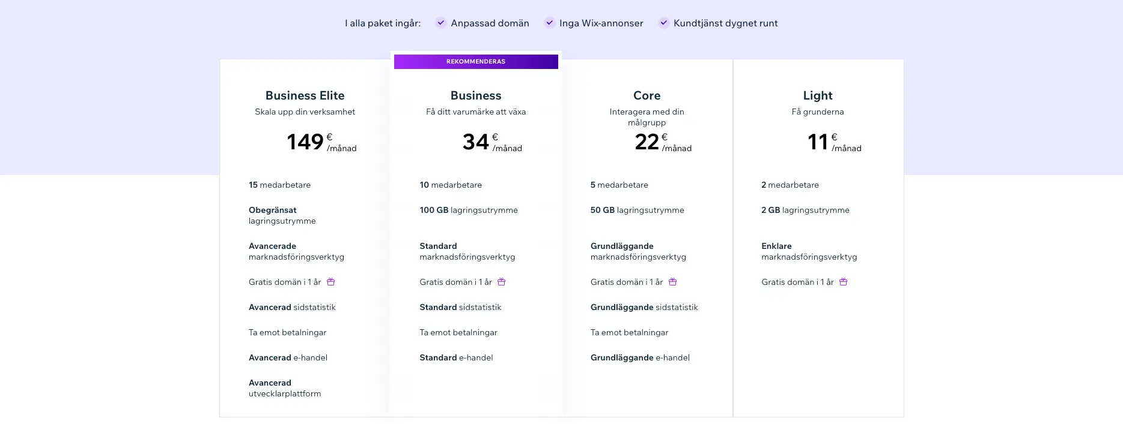1123x424 pixels.
Task: Click the 11 € price
Action: [x=834, y=142]
